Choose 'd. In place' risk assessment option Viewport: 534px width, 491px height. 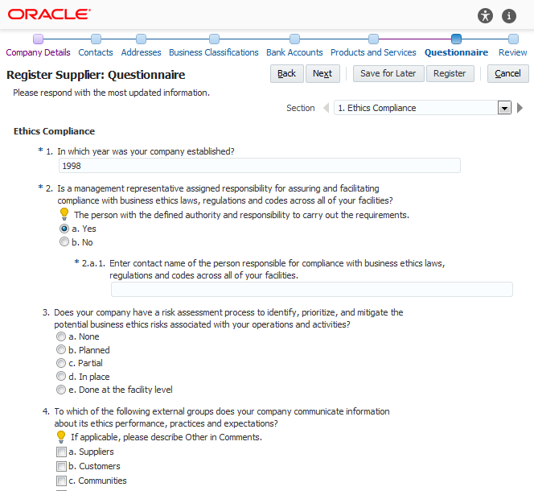(x=61, y=377)
